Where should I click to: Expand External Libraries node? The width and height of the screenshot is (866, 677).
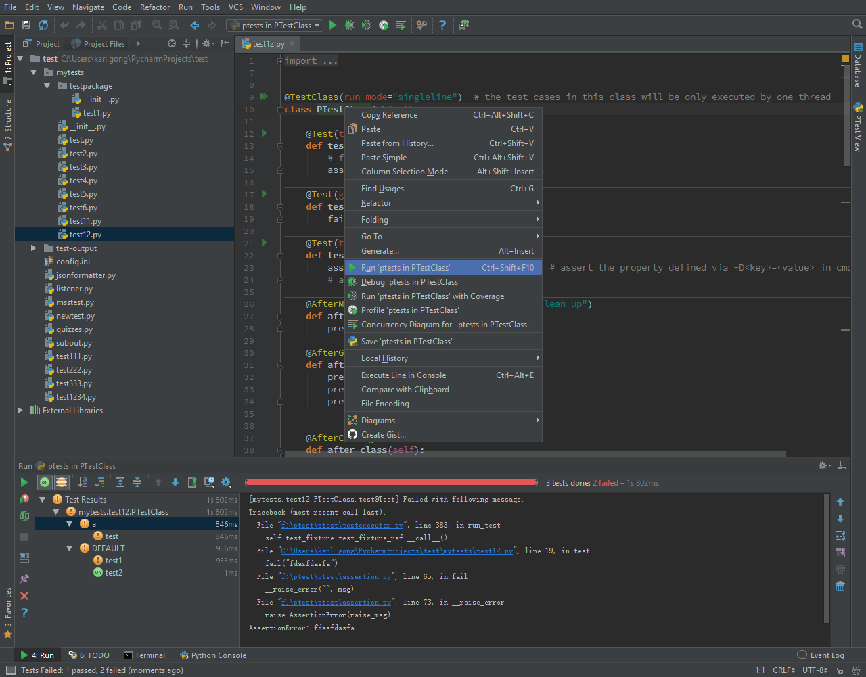click(20, 411)
